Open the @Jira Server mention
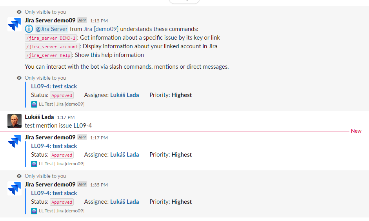This screenshot has width=369, height=221. pyautogui.click(x=51, y=29)
